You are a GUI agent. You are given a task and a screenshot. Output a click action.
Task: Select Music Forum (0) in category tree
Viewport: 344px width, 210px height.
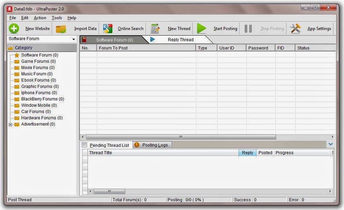[x=37, y=74]
